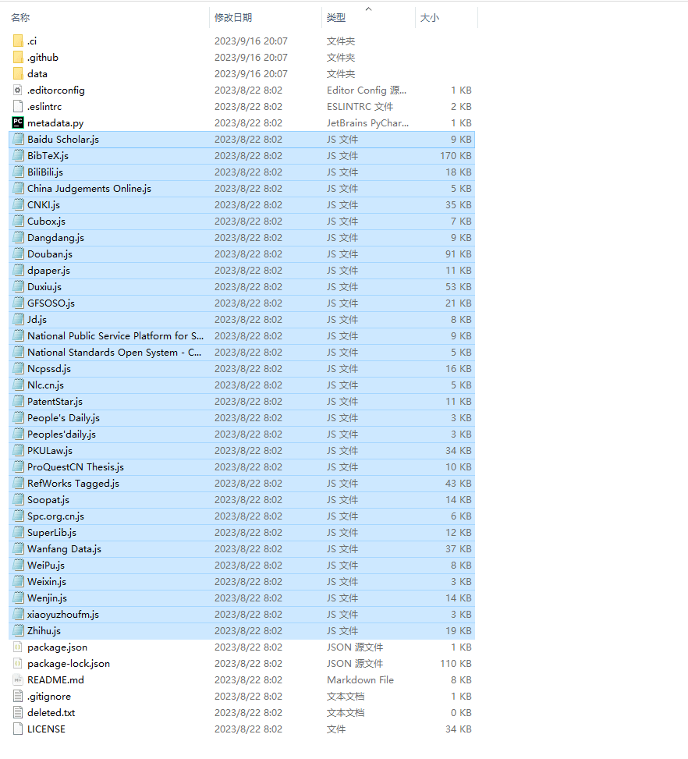Viewport: 688px width, 759px height.
Task: Click the data folder icon
Action: point(19,73)
